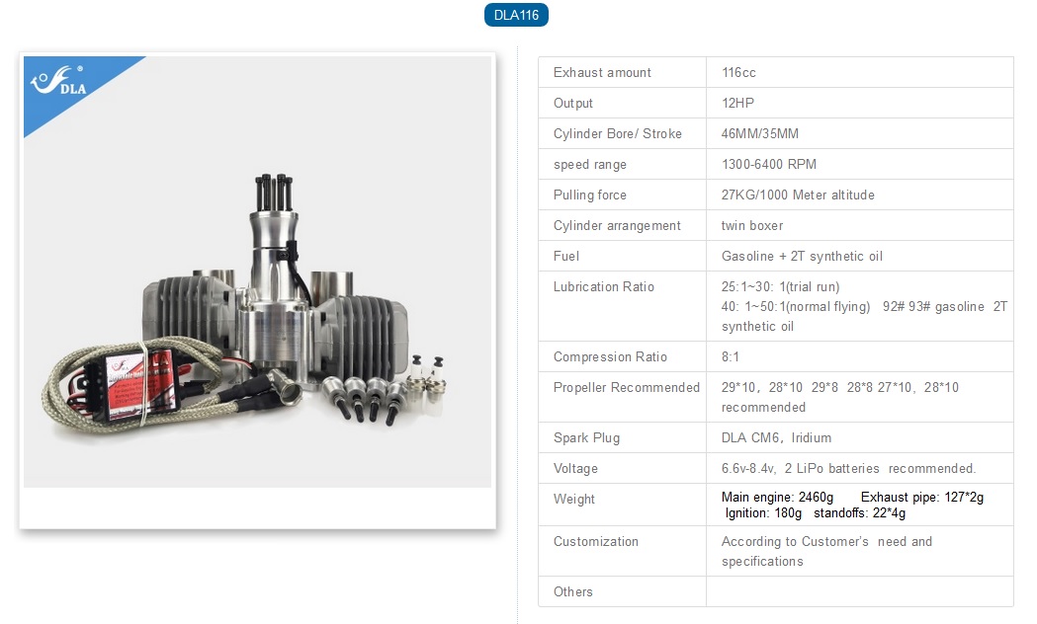Select the Exhaust amount row label
Viewport: 1037px width, 624px height.
[602, 73]
